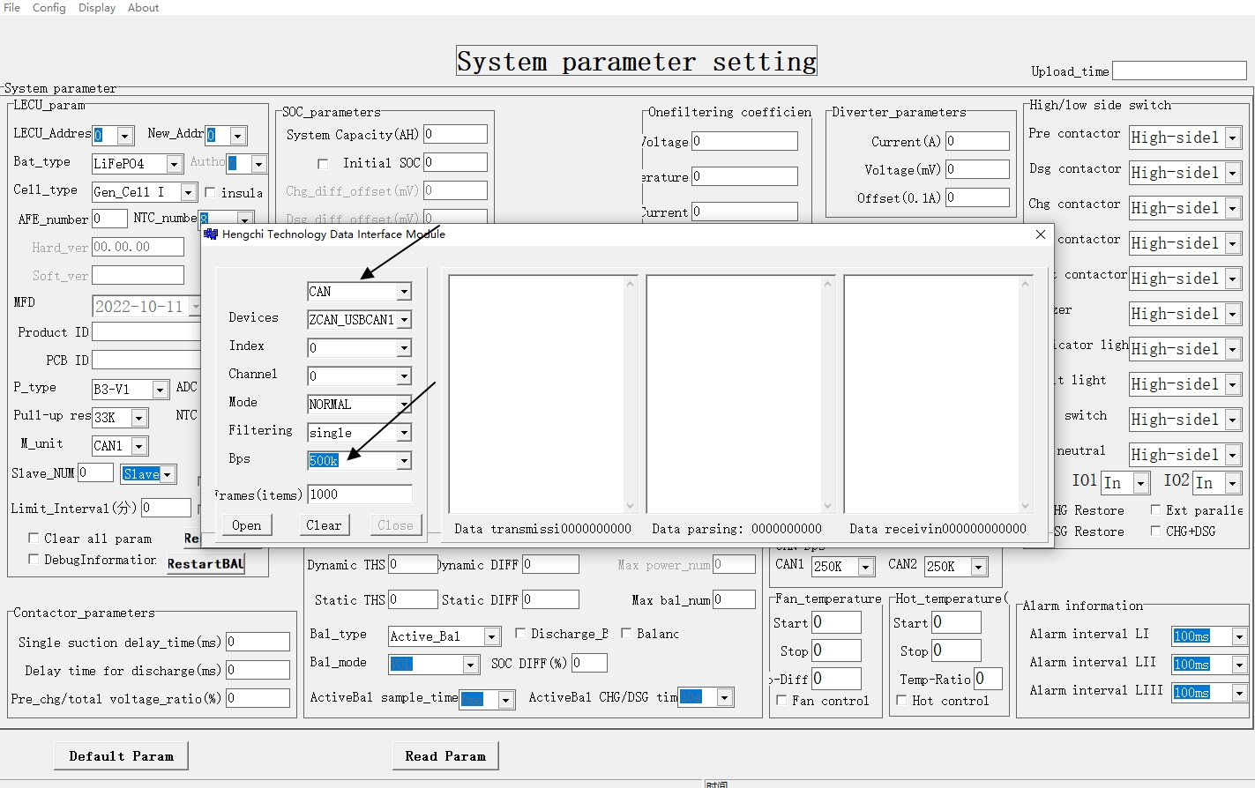Click the Default Param button

(122, 756)
